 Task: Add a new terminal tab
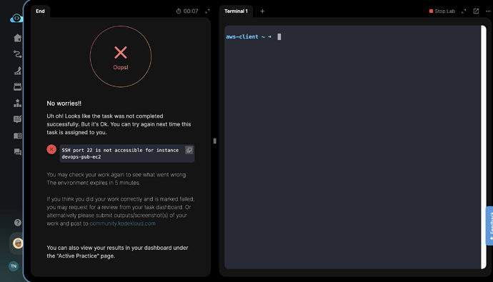click(262, 11)
